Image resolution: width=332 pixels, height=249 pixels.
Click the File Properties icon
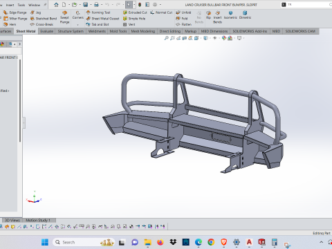[147, 5]
